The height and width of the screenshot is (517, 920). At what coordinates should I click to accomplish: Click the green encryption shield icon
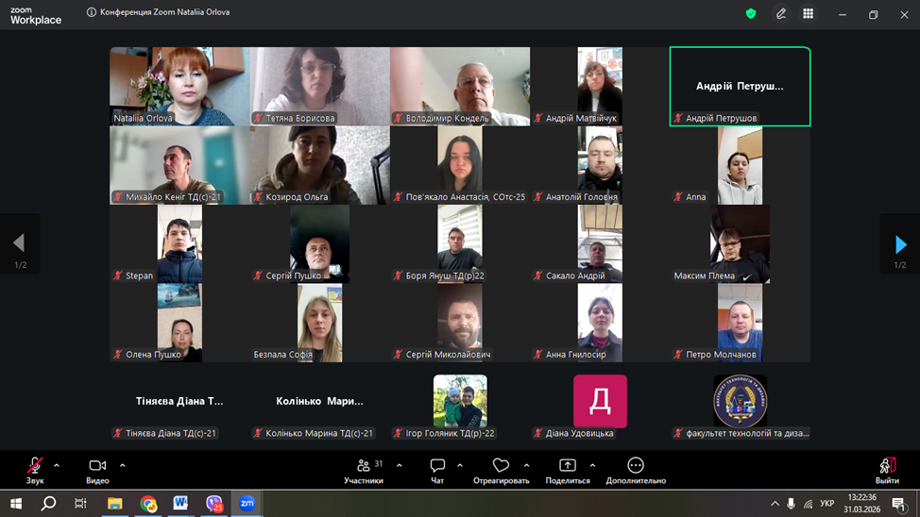click(x=751, y=14)
